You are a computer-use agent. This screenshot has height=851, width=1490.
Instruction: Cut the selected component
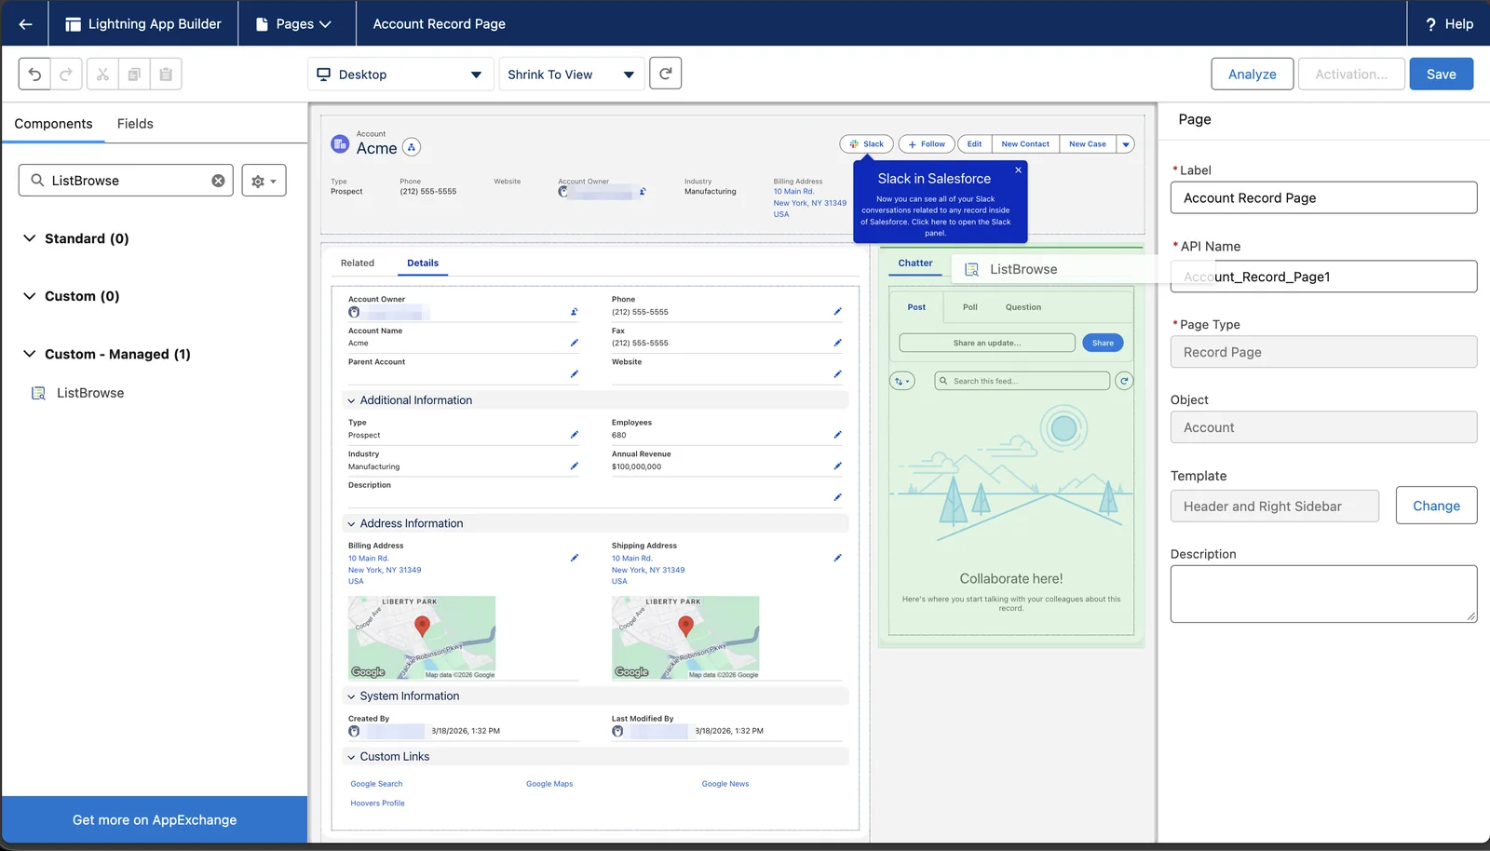102,74
